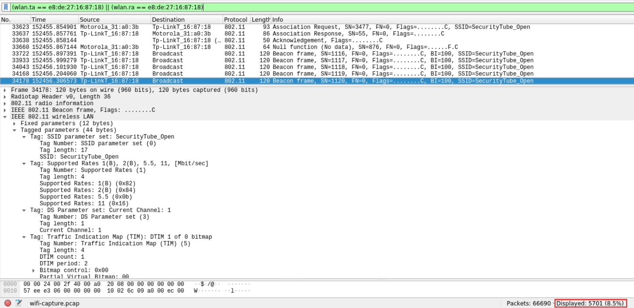Select packet 34168 Beacon frame row
Image resolution: width=634 pixels, height=308 pixels.
click(x=317, y=74)
